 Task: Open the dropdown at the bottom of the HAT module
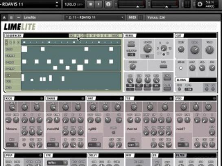[94, 145]
